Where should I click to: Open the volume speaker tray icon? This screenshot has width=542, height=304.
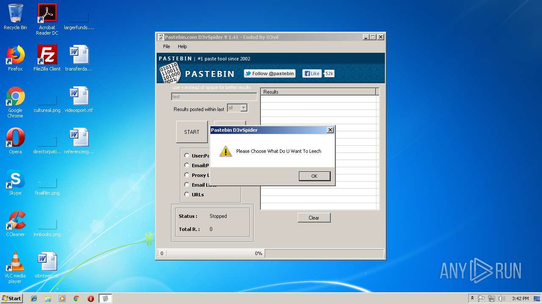click(x=502, y=299)
